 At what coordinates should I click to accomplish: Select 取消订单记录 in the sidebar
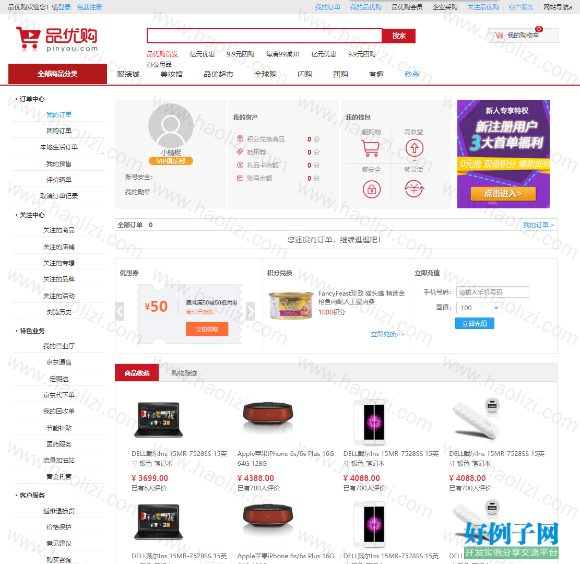tap(59, 196)
